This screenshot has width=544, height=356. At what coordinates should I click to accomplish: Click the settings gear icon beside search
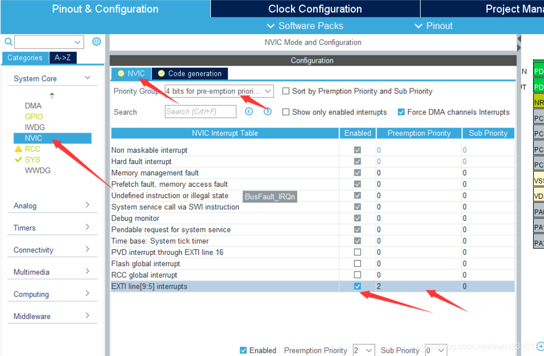click(x=97, y=42)
